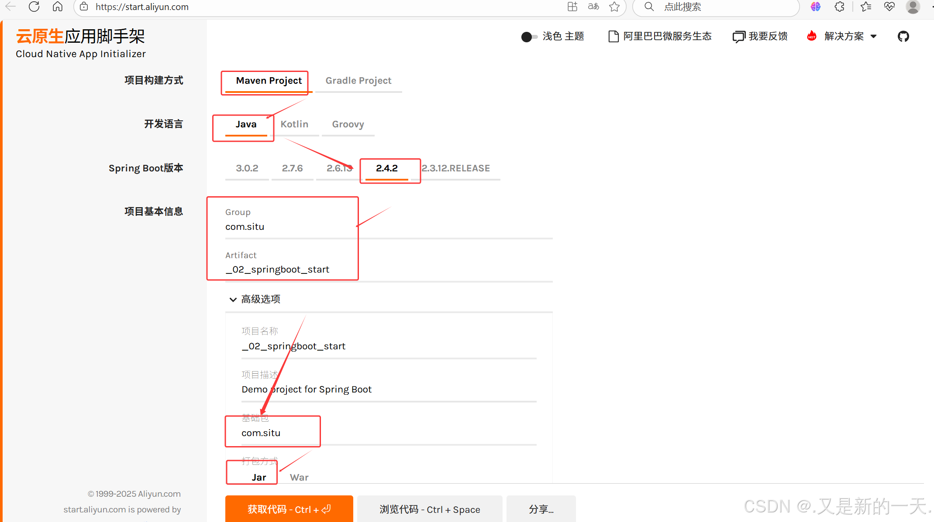Click the translate page icon
Viewport: 934px width, 522px height.
[x=593, y=7]
